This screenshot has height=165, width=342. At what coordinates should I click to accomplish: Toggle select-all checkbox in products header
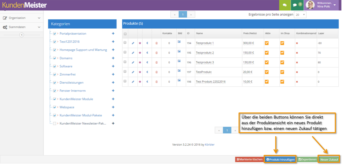tap(125, 34)
